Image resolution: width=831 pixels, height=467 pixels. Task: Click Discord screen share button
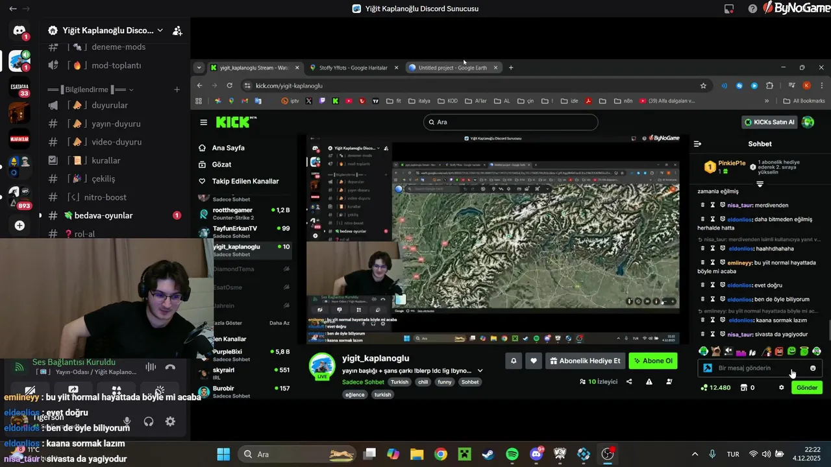coord(73,390)
